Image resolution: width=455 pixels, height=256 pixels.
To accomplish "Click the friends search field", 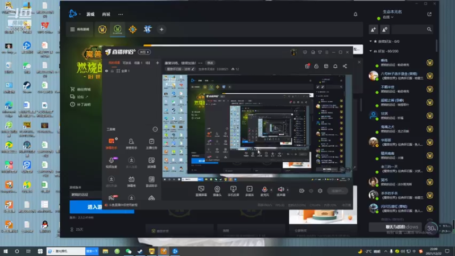I will tap(412, 30).
